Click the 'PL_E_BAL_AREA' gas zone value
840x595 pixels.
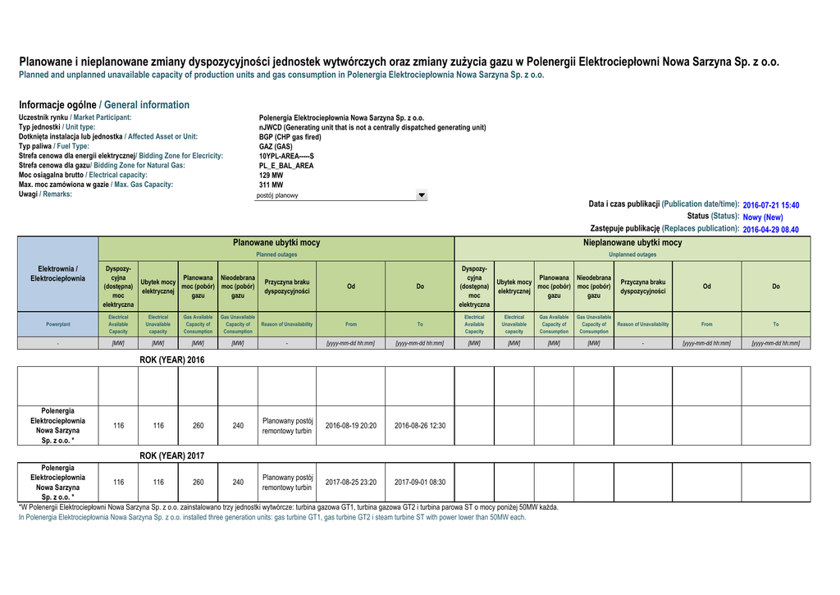[x=286, y=166]
